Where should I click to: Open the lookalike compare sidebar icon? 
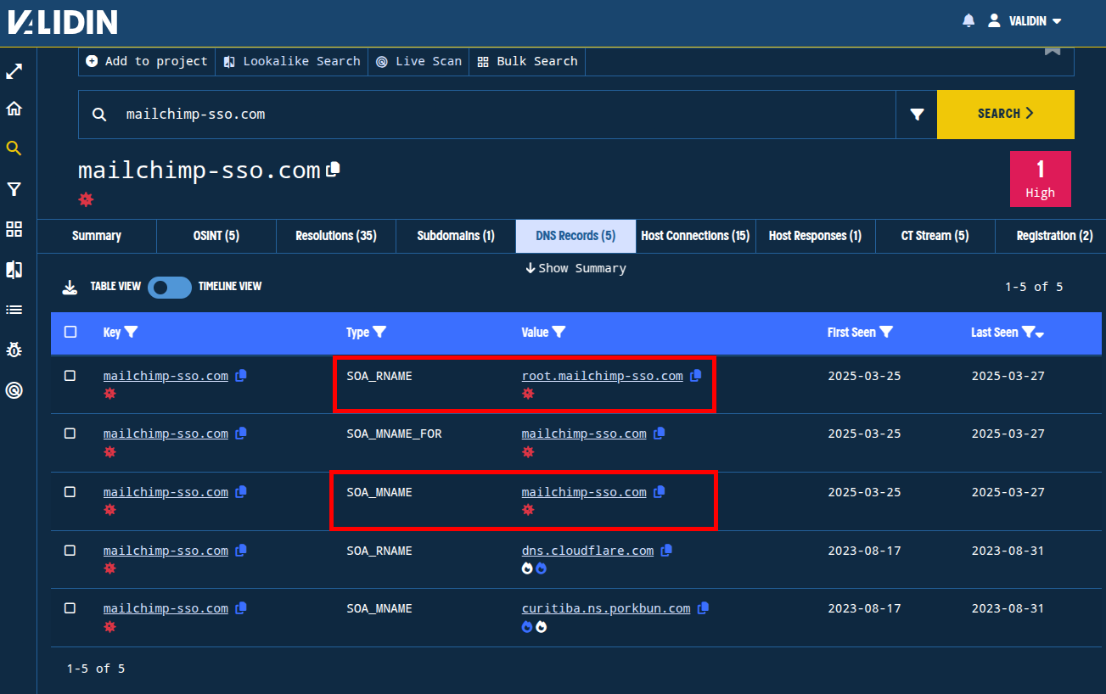(x=14, y=270)
